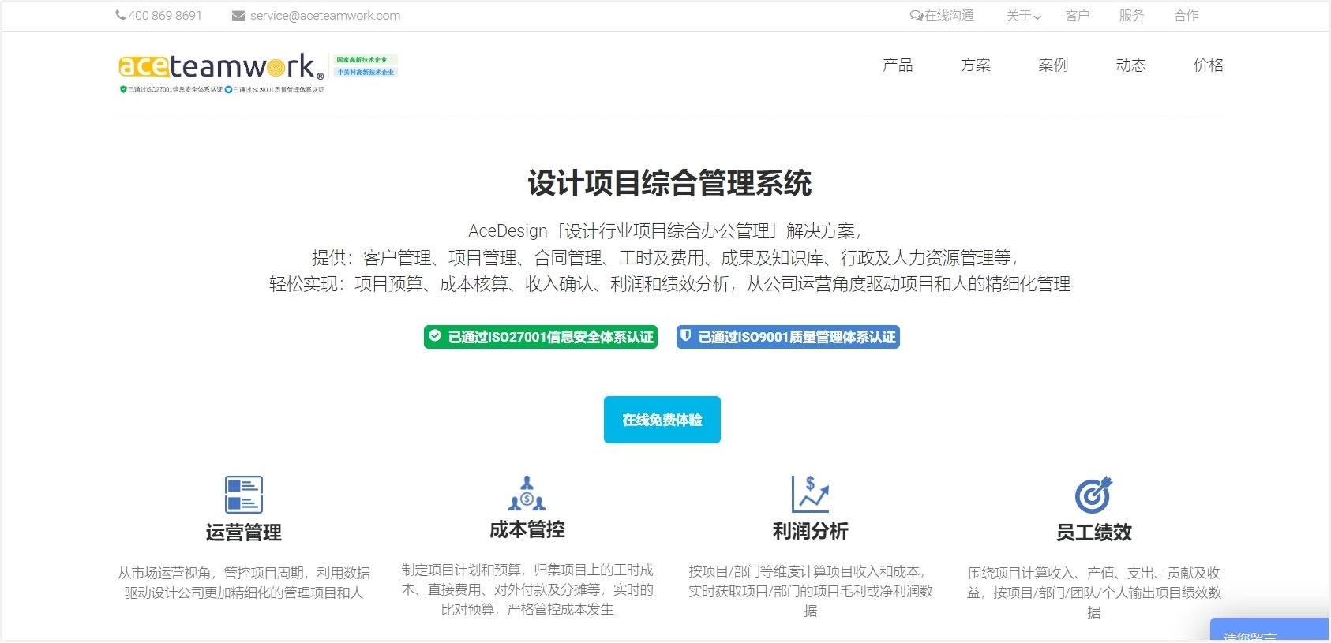Click the ISO9001 certification blue badge

[x=788, y=337]
